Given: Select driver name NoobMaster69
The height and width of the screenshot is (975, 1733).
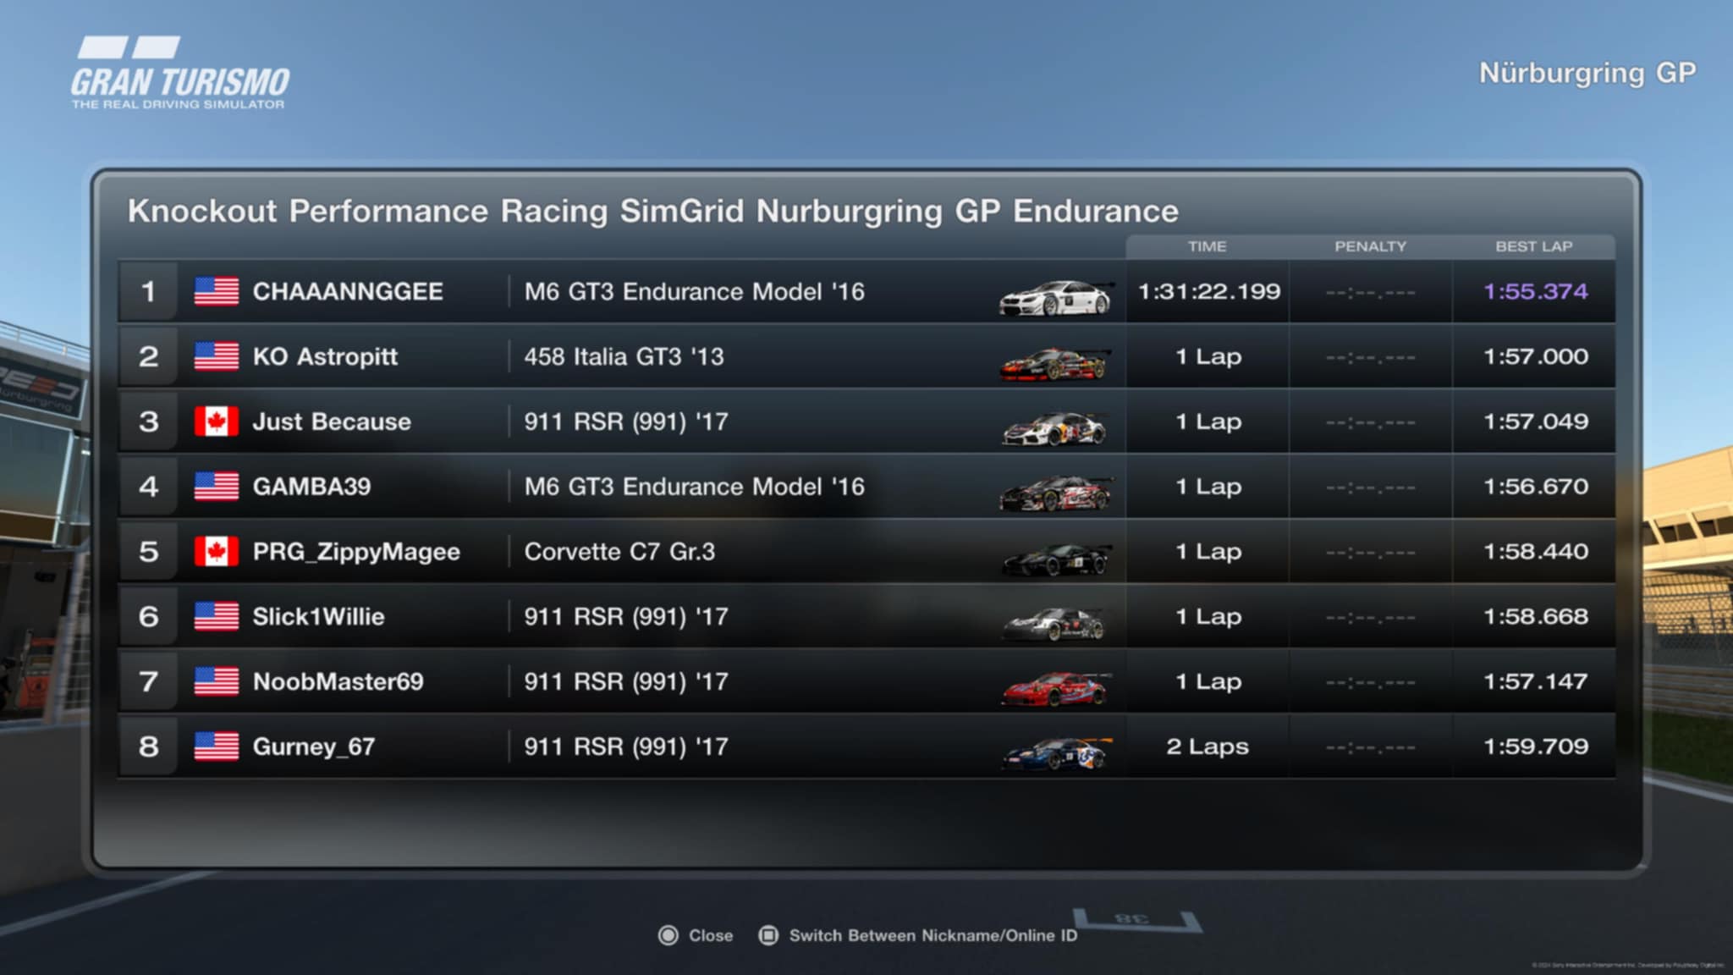Looking at the screenshot, I should [x=338, y=681].
